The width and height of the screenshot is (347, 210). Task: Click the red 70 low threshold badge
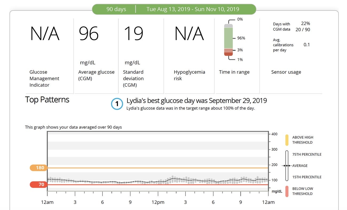(x=39, y=184)
